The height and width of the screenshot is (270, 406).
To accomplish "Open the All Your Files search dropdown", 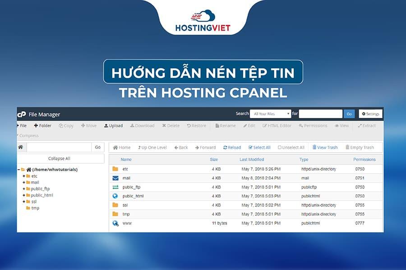I will [270, 114].
